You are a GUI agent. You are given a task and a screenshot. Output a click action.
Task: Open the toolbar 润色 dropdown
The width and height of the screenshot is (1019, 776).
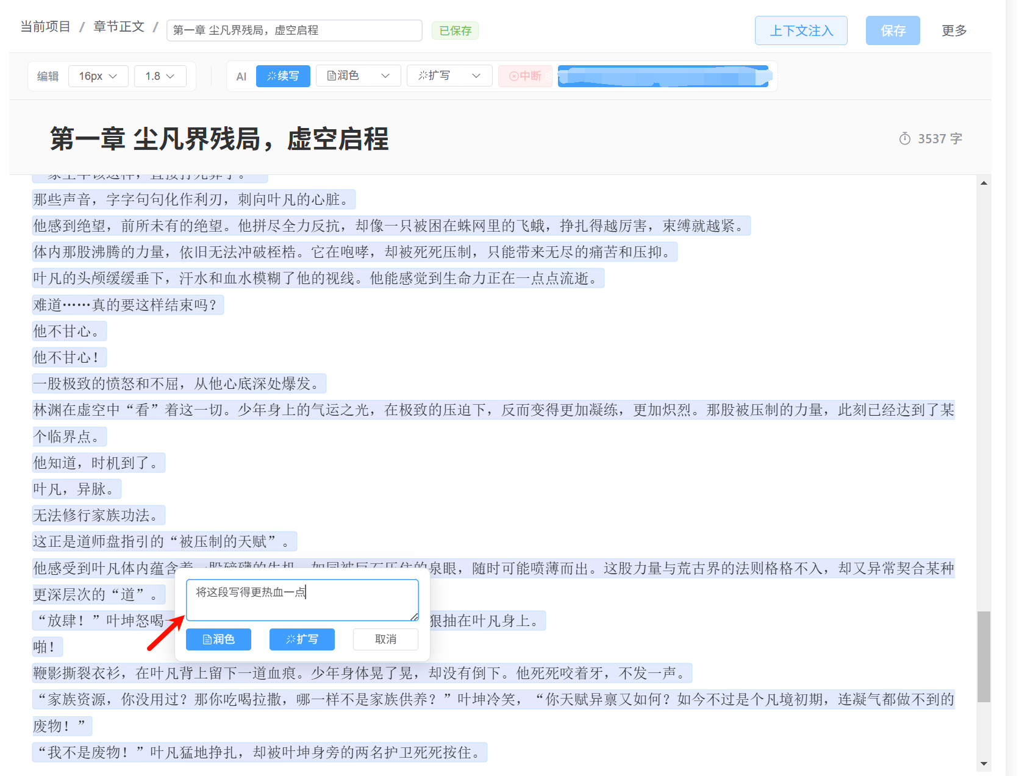point(358,76)
